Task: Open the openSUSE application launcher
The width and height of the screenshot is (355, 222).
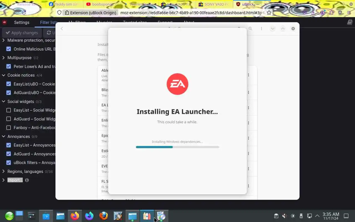Action: tap(9, 216)
